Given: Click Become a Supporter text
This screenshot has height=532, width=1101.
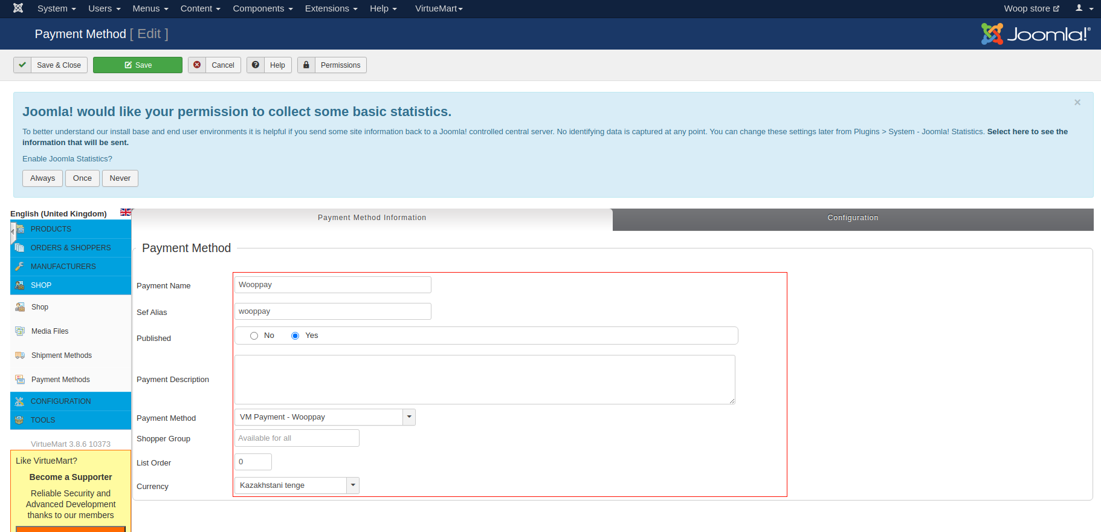Looking at the screenshot, I should (71, 477).
